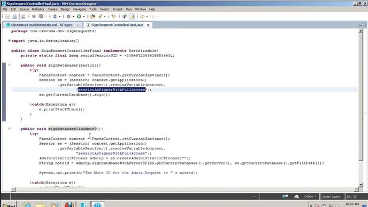
Task: Open the Debug dropdown arrow
Action: [x=60, y=17]
